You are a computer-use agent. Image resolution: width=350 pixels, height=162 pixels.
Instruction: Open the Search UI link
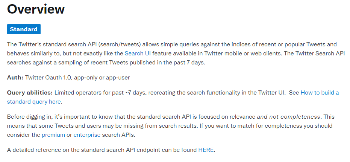pyautogui.click(x=138, y=54)
